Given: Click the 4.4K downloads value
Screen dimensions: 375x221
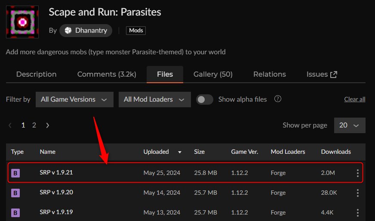Looking at the screenshot, I should click(x=327, y=213).
